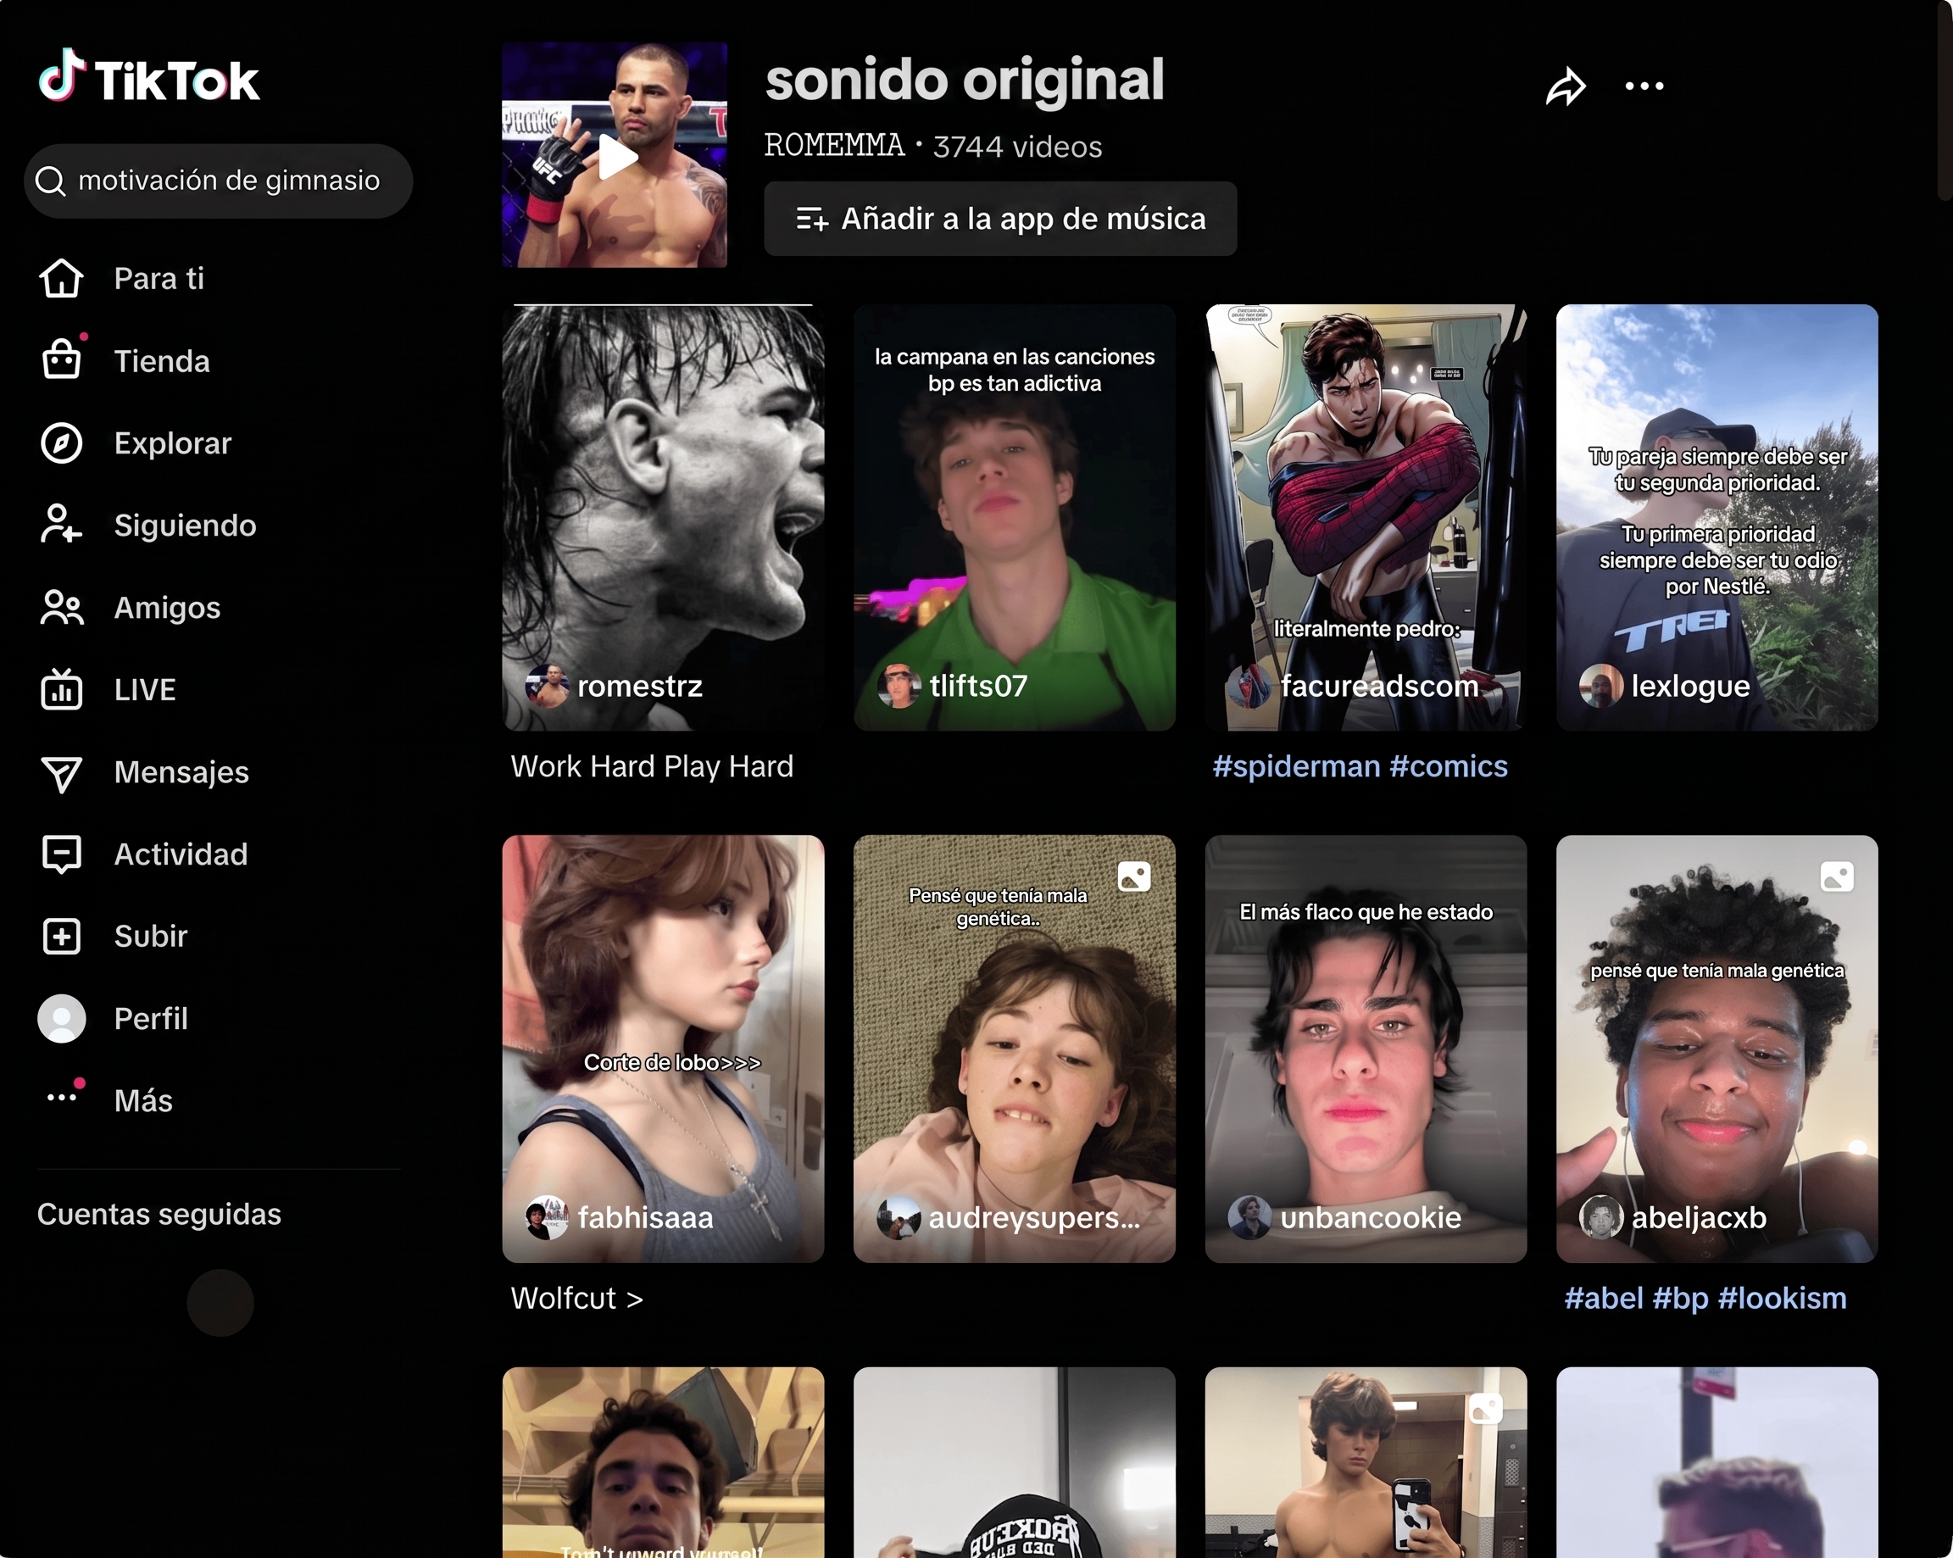Viewport: 1953px width, 1558px height.
Task: Select Explorar in the sidebar
Action: pos(173,443)
